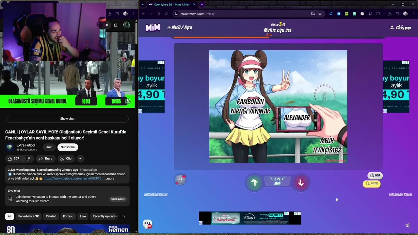
Task: Click the Extra Futbol channel avatar
Action: pos(9,147)
